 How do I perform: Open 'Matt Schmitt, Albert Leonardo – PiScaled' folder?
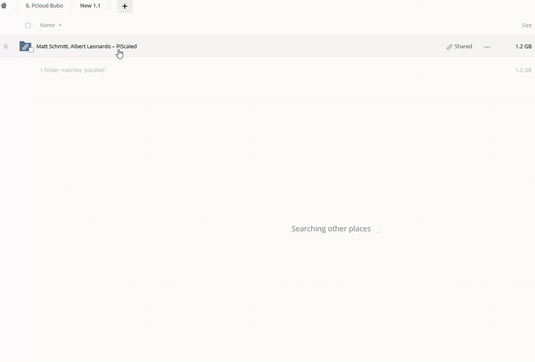(x=86, y=46)
